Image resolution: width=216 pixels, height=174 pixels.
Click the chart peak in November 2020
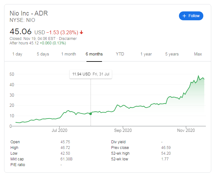tap(198, 76)
